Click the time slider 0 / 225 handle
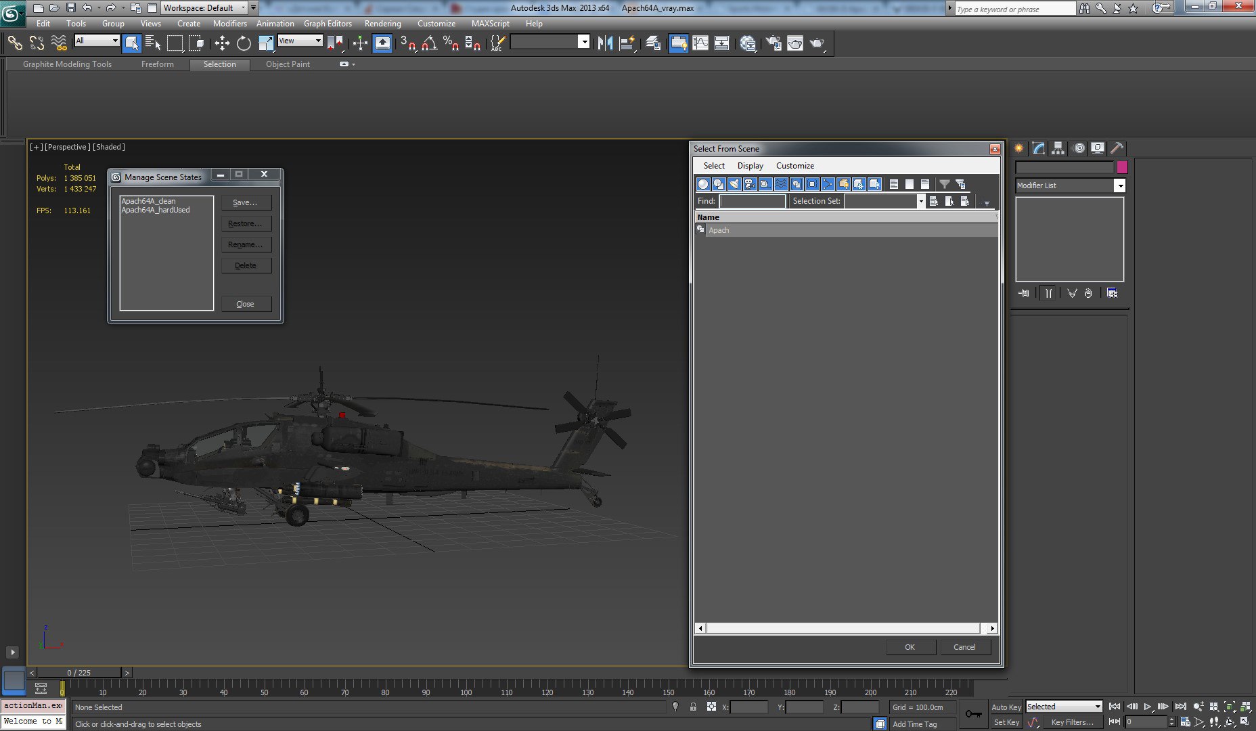The width and height of the screenshot is (1256, 731). (78, 672)
